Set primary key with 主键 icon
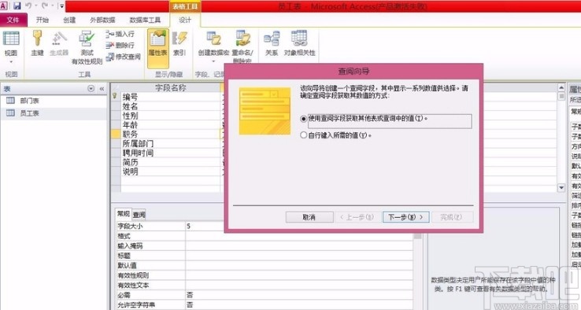The image size is (581, 310). point(37,43)
